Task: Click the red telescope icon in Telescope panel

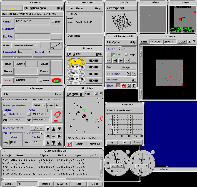Action: tap(57, 116)
